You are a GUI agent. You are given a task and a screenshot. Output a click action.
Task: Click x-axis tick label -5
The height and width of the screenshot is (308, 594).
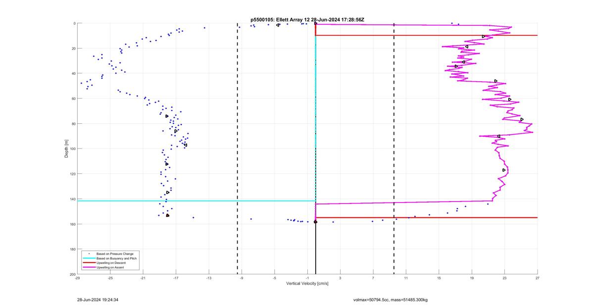(x=274, y=278)
